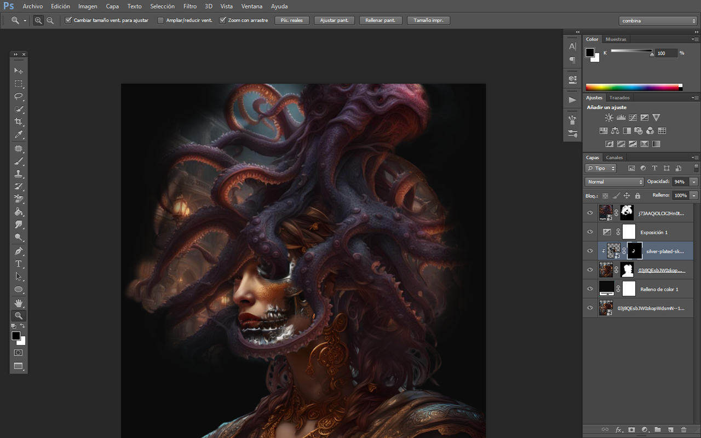Hide the silver-plated-sk layer
The height and width of the screenshot is (438, 701).
pos(590,251)
